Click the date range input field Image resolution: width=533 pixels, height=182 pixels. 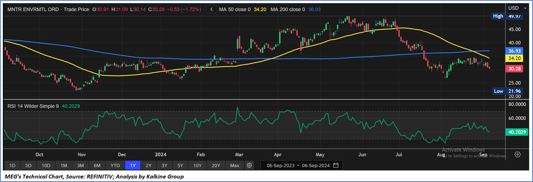[x=298, y=165]
